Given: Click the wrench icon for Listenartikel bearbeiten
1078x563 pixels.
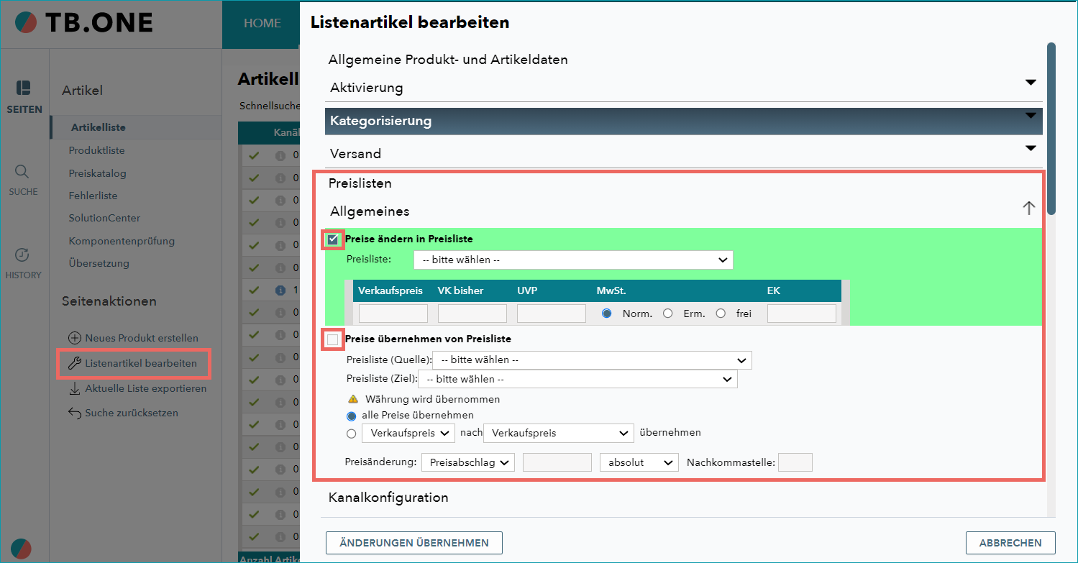Looking at the screenshot, I should point(75,363).
